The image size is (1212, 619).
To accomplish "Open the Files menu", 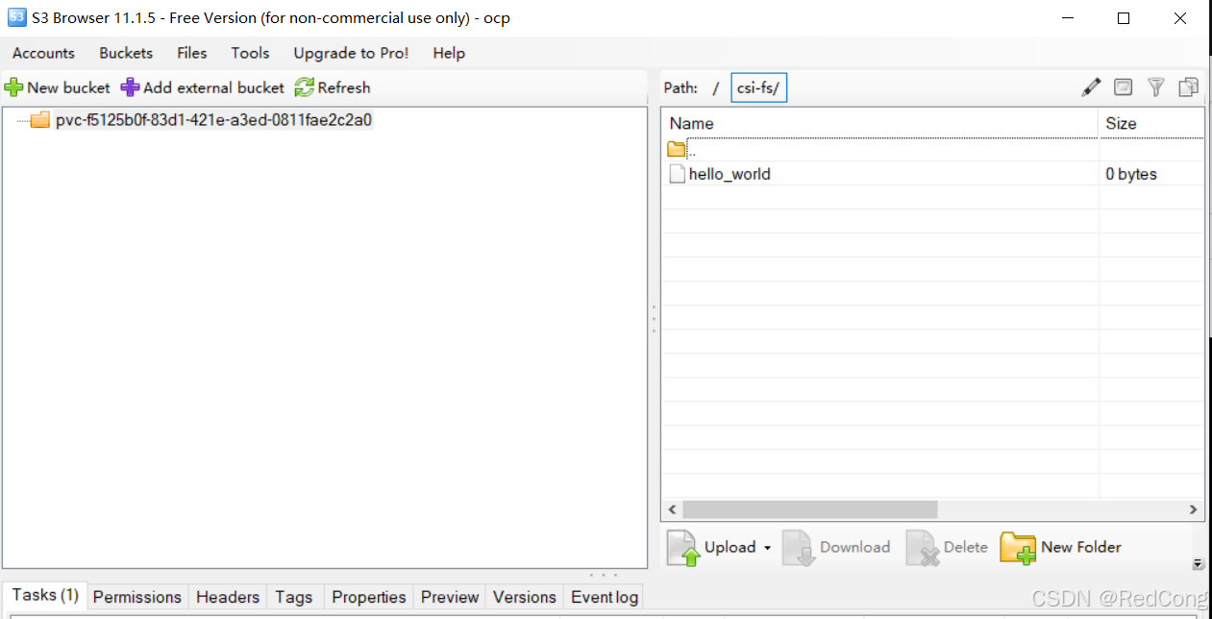I will pos(192,53).
